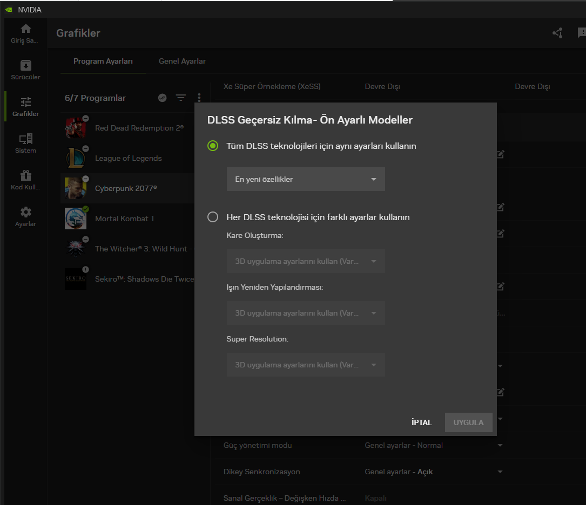Image resolution: width=586 pixels, height=505 pixels.
Task: Open the Giriş Sayfası home icon
Action: pos(25,29)
